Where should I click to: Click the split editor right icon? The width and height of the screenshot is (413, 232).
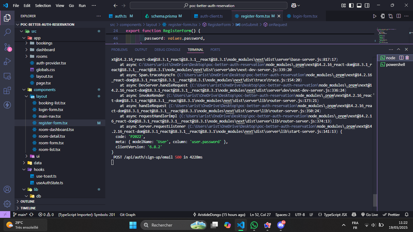[x=398, y=16]
